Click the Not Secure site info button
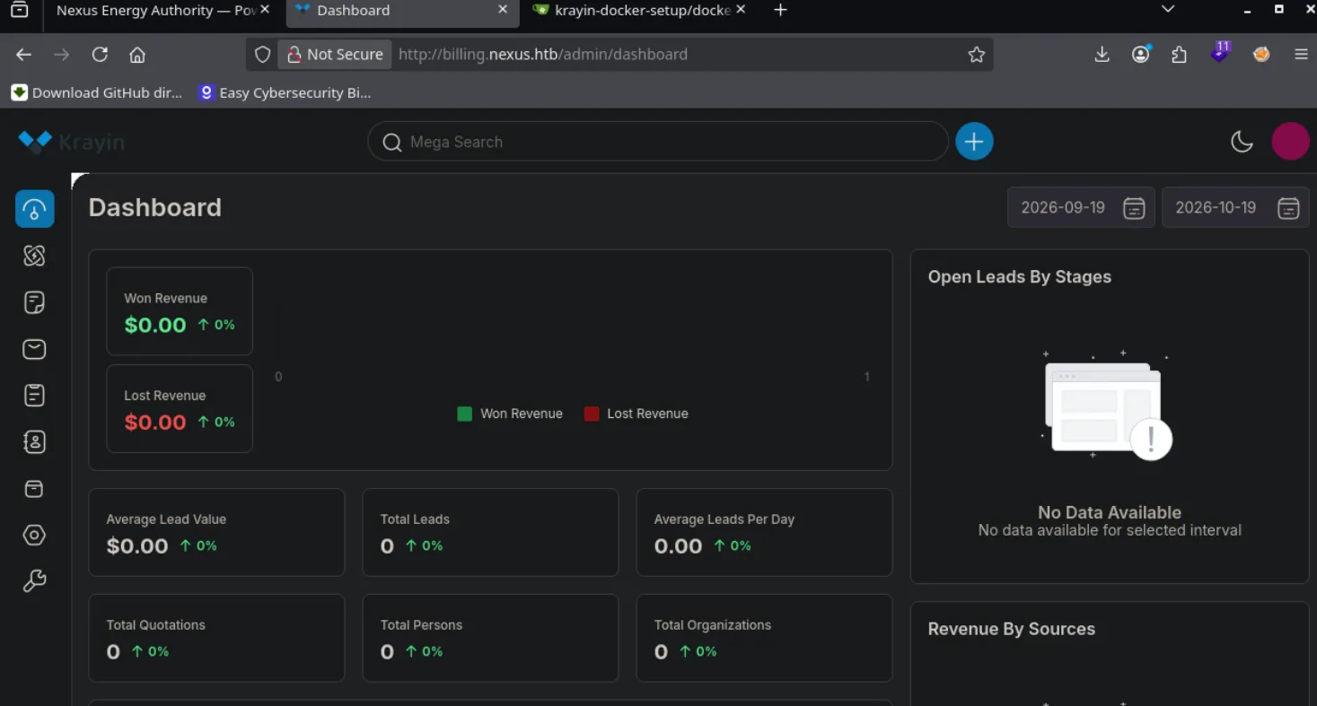The height and width of the screenshot is (706, 1317). tap(335, 55)
